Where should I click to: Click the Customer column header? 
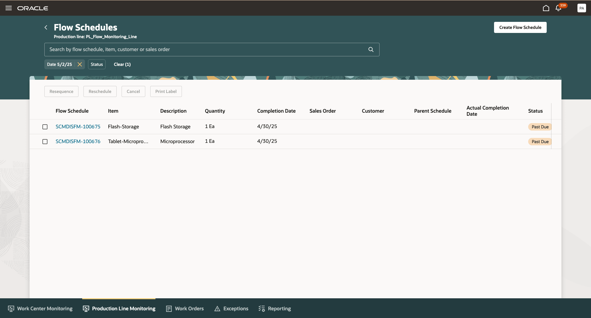click(x=373, y=111)
